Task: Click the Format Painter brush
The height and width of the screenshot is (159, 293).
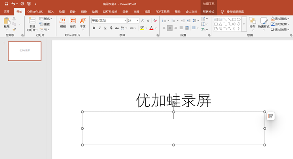Action: tap(14, 30)
